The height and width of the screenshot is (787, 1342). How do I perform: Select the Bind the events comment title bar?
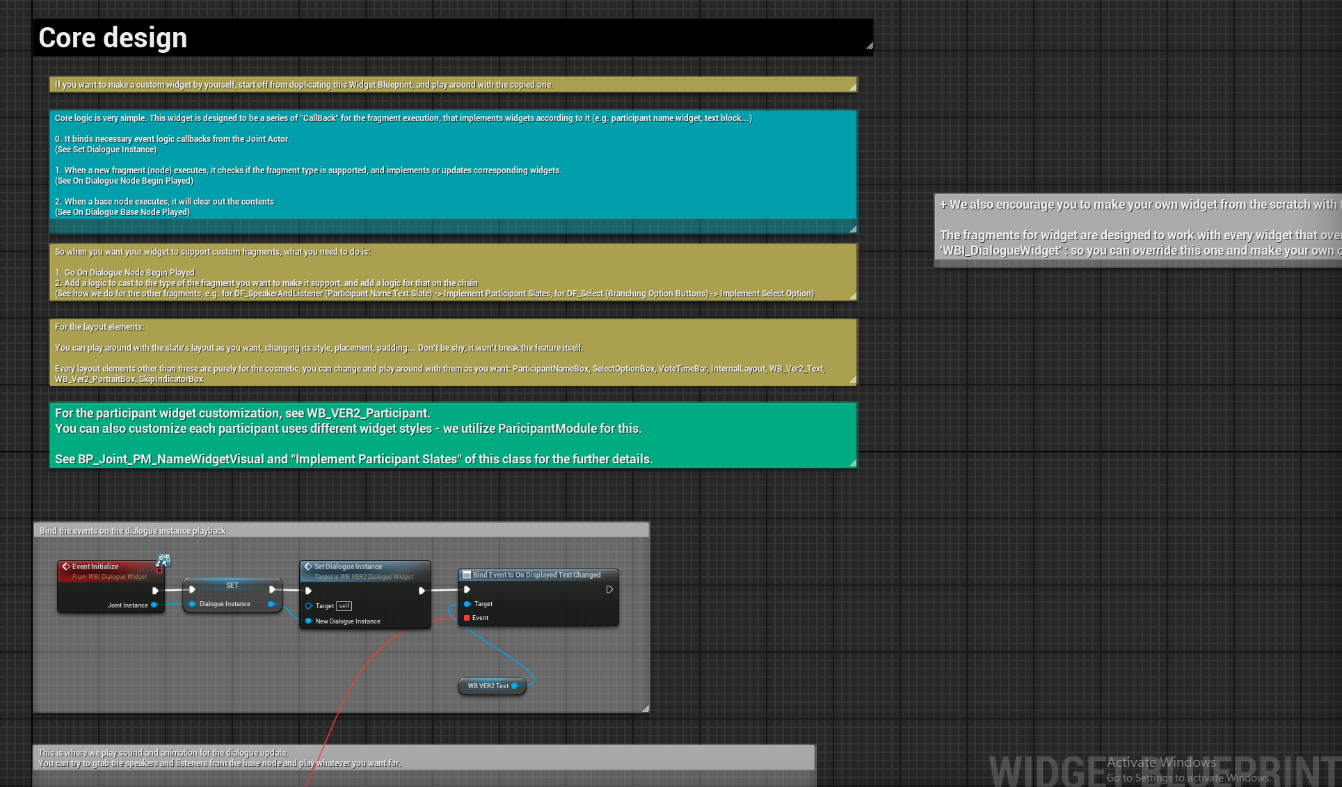(x=341, y=531)
